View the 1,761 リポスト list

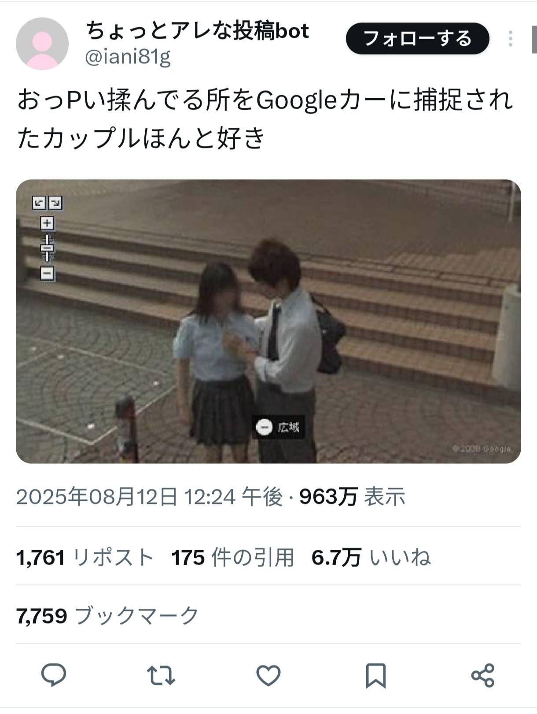(x=85, y=558)
